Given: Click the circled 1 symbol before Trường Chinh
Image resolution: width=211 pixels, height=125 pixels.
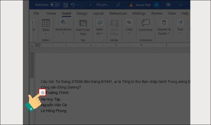Looking at the screenshot, I should click(43, 93).
